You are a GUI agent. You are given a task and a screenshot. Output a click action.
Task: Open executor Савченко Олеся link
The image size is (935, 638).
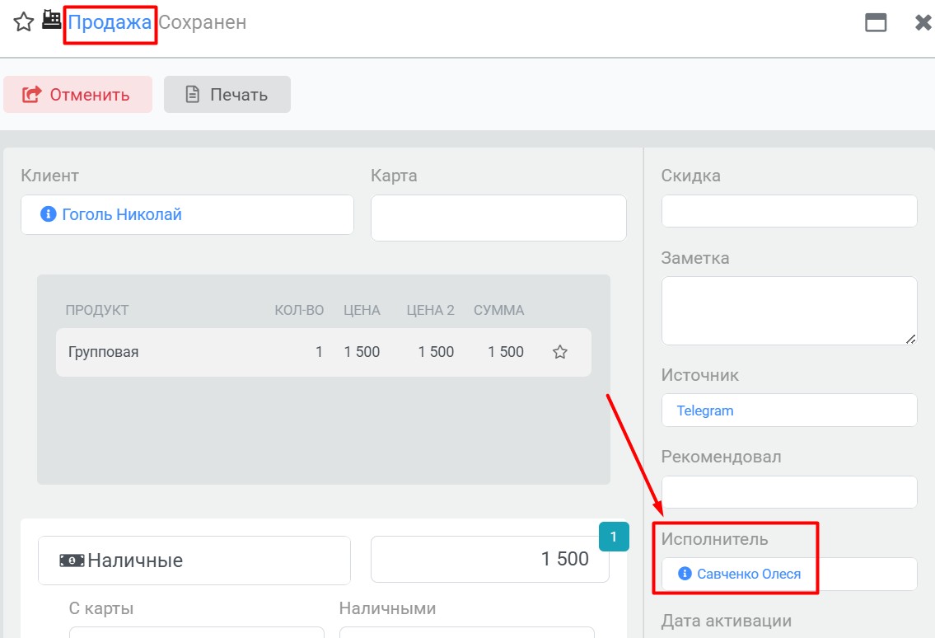(x=749, y=575)
